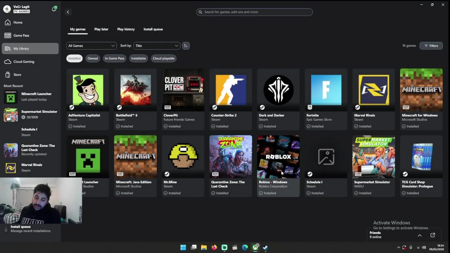Viewport: 450px width, 253px height.
Task: Select Marvel Rivals in Most Recent list
Action: (30, 168)
